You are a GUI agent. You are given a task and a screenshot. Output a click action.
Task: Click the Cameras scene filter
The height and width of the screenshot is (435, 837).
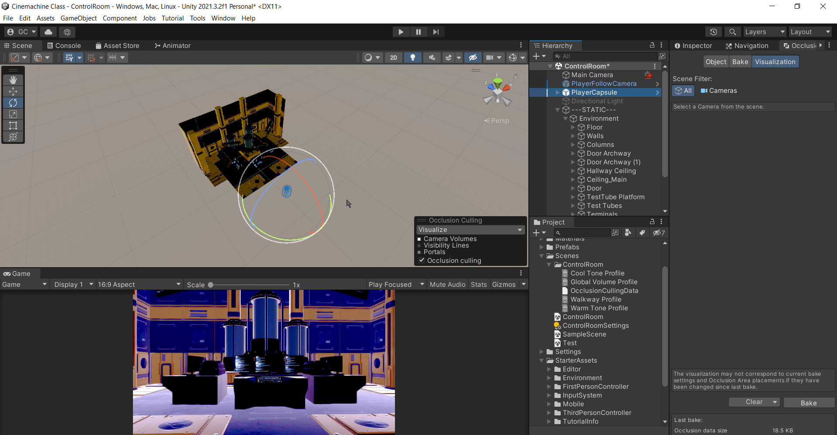pos(718,91)
